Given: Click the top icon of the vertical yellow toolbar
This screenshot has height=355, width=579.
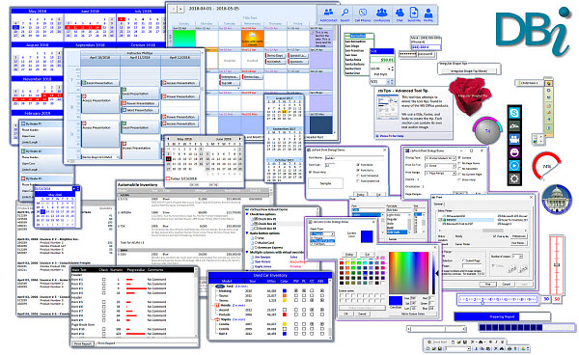Looking at the screenshot, I should [548, 84].
